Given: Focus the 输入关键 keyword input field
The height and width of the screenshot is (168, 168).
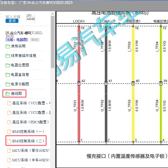Looking at the screenshot, I should coord(13,17).
